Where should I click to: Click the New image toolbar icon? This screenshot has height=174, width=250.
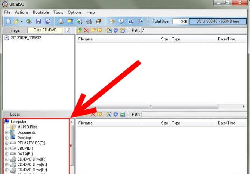click(8, 22)
